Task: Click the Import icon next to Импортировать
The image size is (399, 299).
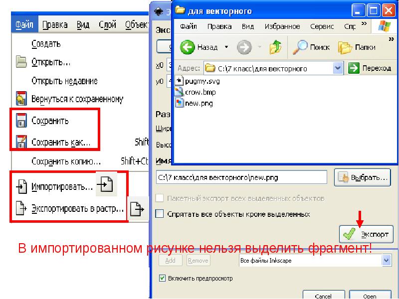Action: point(106,184)
